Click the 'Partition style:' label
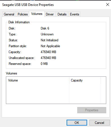The width and height of the screenshot is (111, 127). (x=18, y=46)
